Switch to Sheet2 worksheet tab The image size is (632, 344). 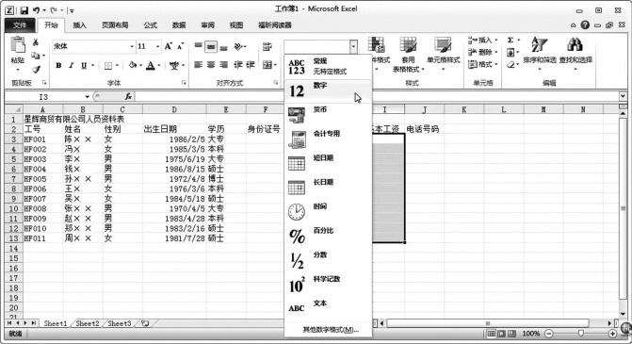click(88, 323)
